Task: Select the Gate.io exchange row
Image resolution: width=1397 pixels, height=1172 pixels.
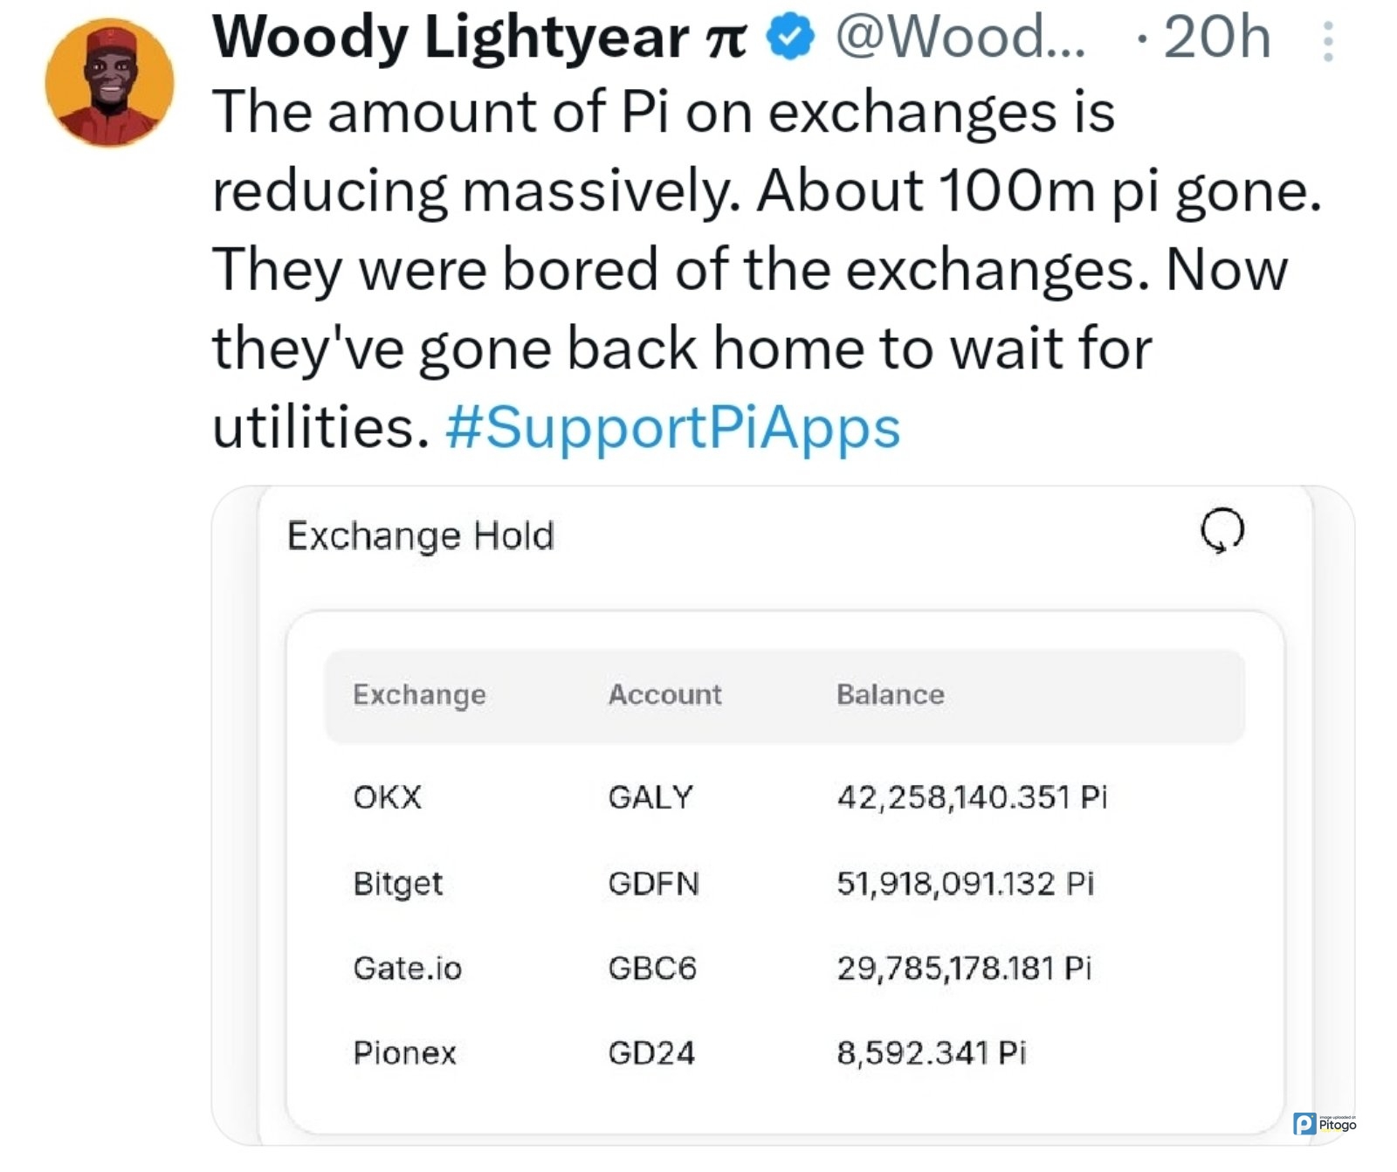Action: 408,968
